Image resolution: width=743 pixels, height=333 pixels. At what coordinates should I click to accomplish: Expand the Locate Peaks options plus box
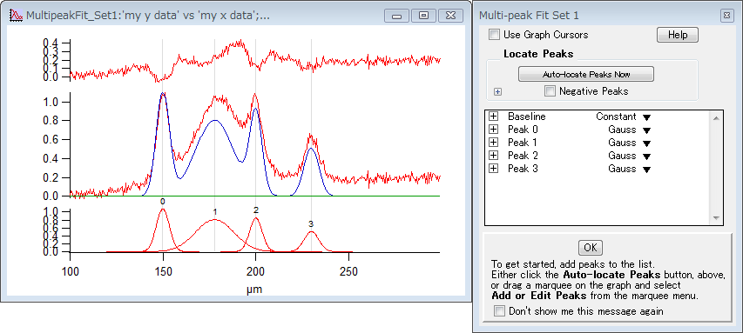(x=497, y=92)
